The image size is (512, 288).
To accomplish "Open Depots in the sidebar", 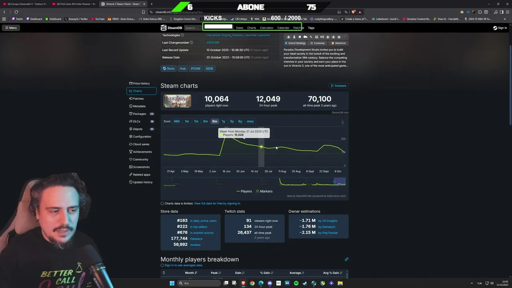I will pyautogui.click(x=141, y=129).
